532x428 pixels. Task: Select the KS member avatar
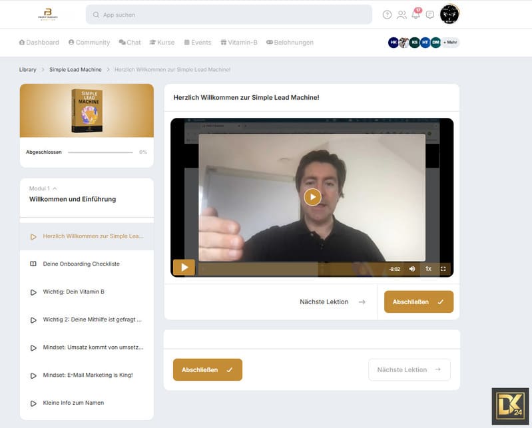(x=414, y=43)
